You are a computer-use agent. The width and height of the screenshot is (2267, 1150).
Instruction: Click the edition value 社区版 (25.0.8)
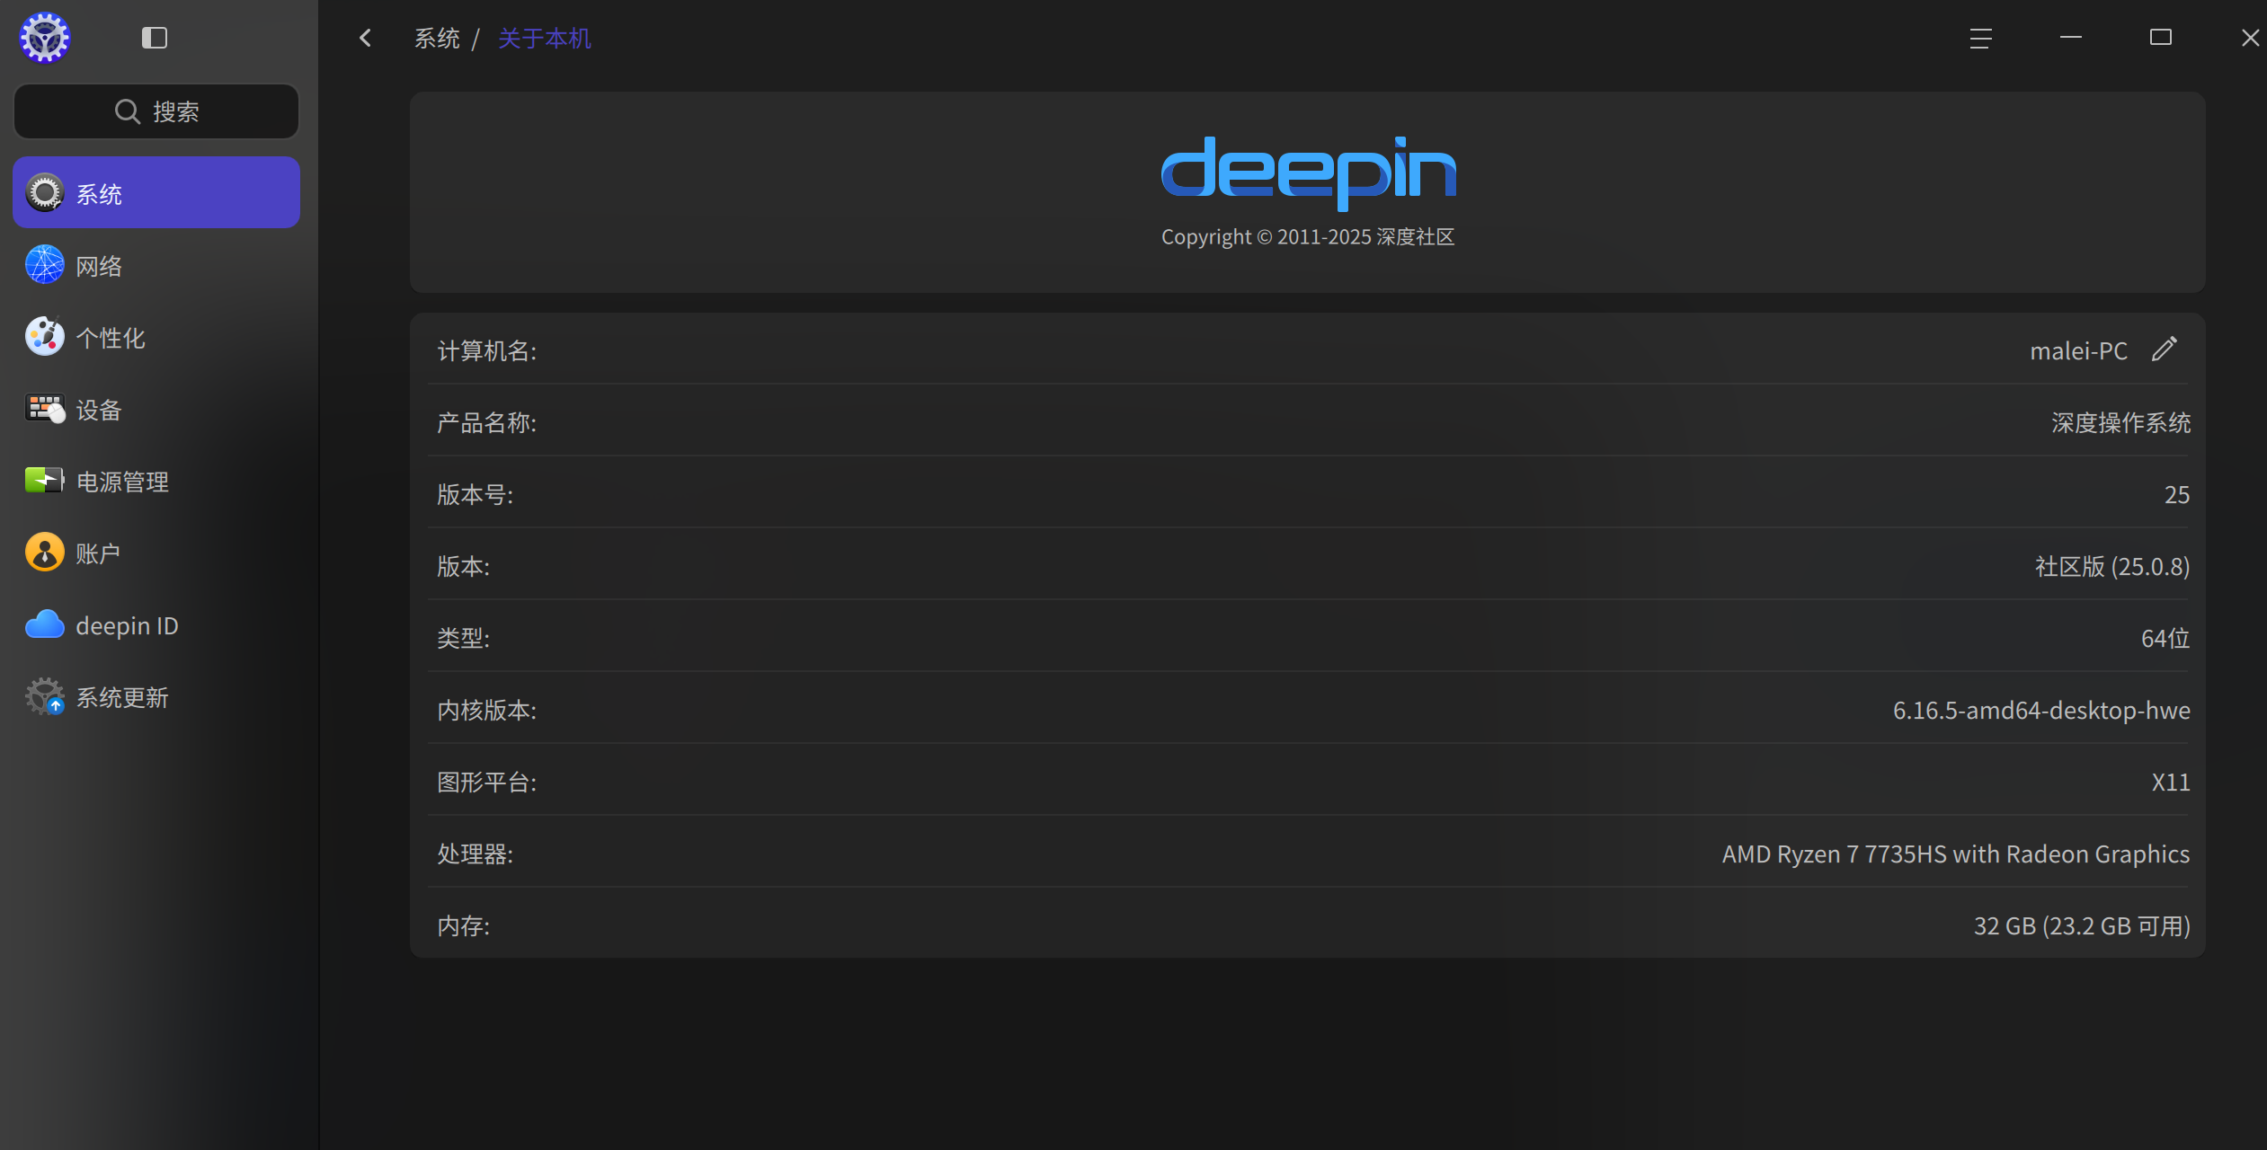2112,566
